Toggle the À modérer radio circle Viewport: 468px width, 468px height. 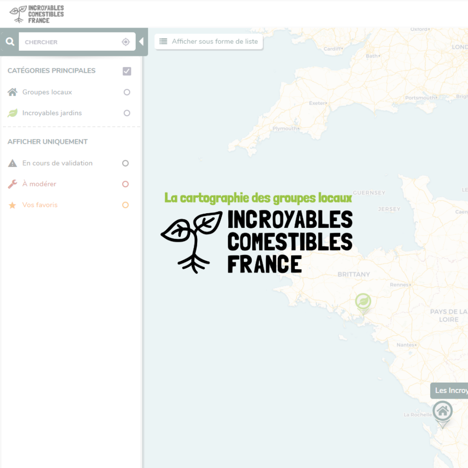(125, 184)
